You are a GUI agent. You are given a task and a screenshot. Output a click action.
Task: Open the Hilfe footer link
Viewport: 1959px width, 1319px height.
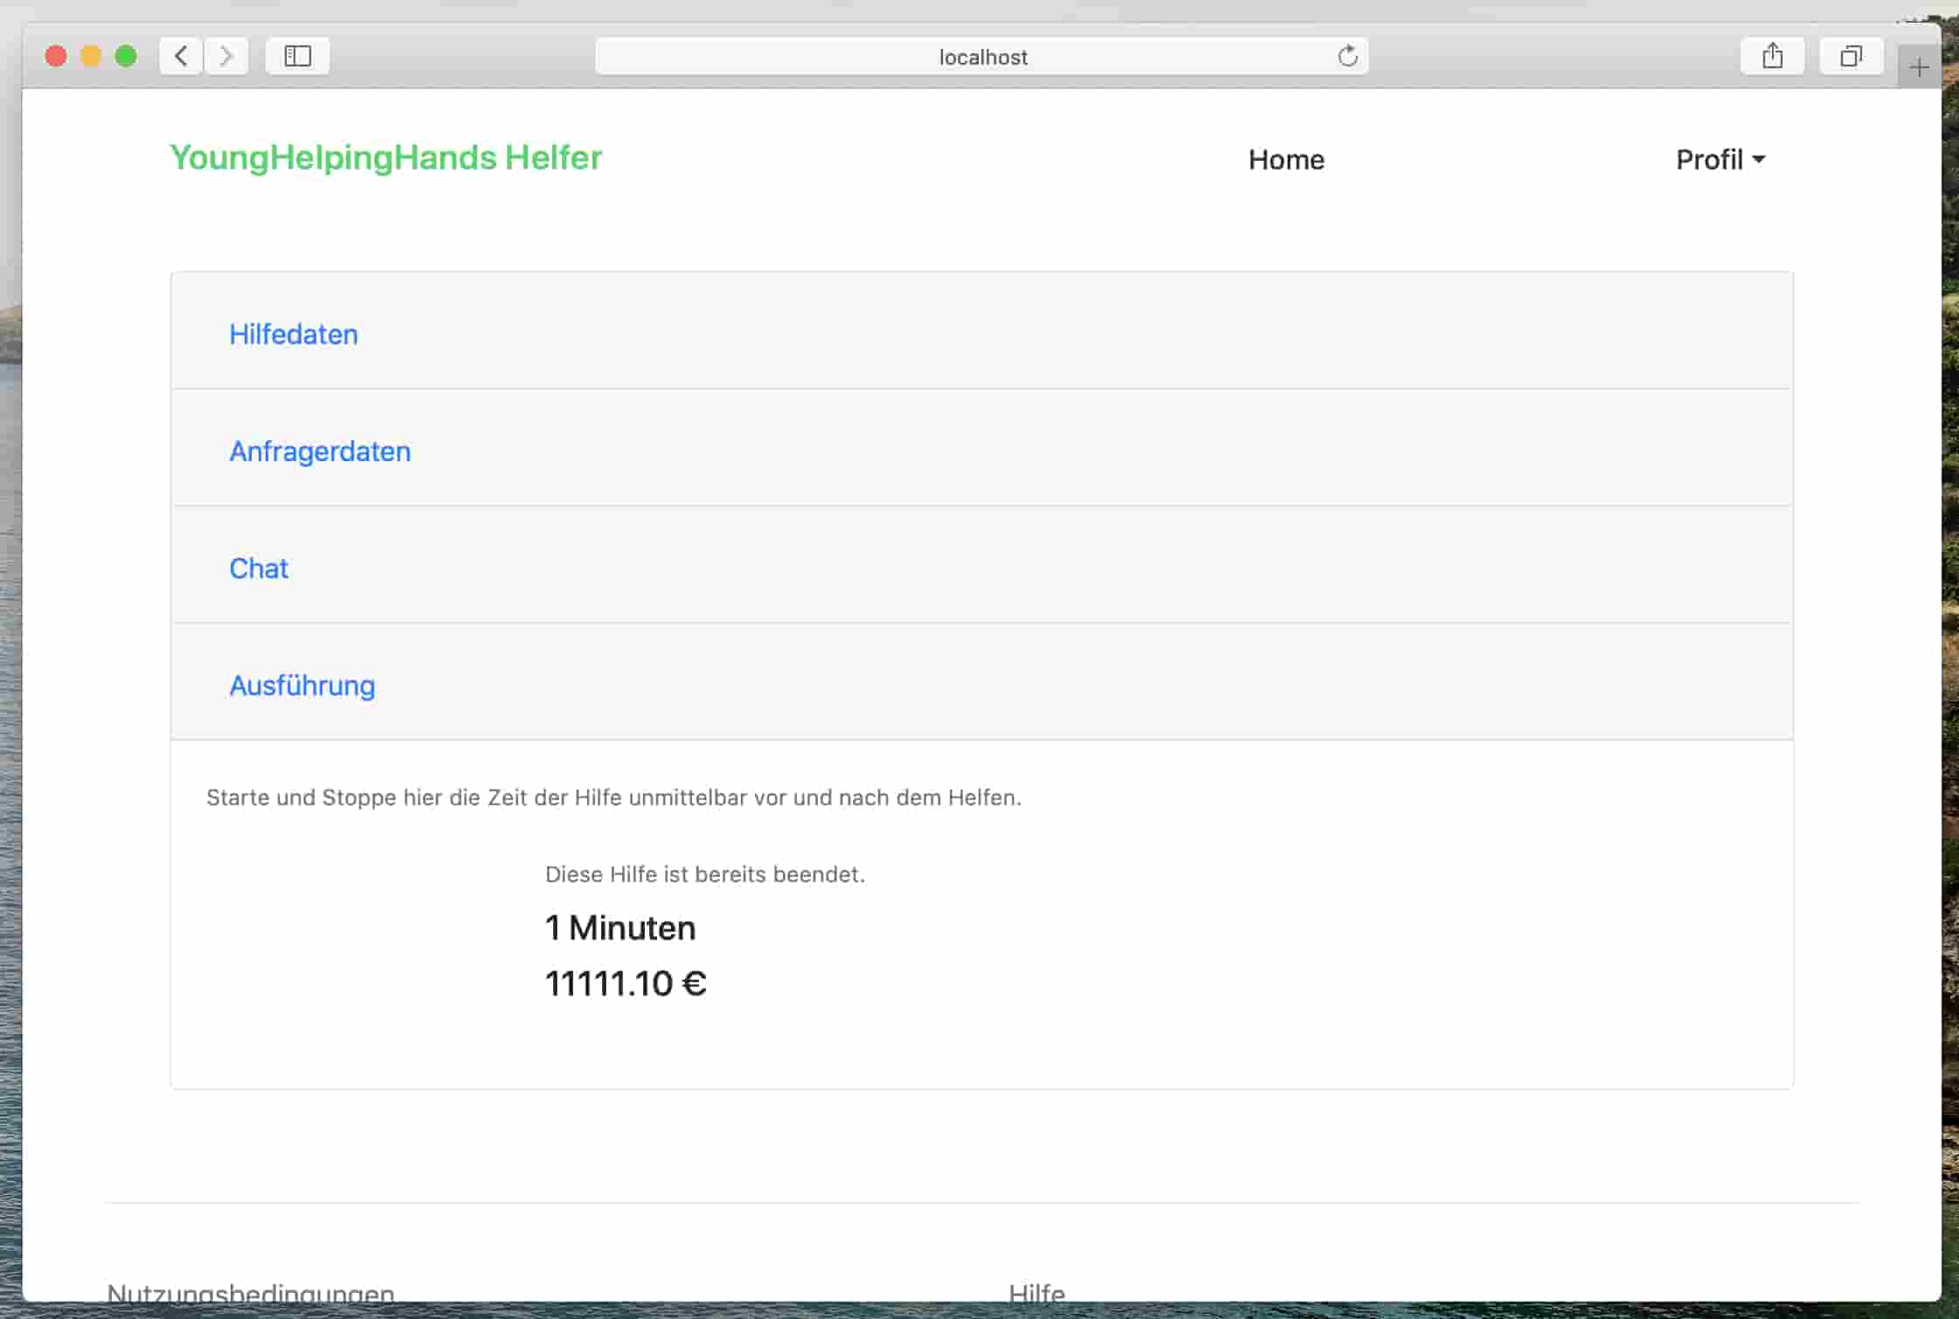pos(1036,1293)
